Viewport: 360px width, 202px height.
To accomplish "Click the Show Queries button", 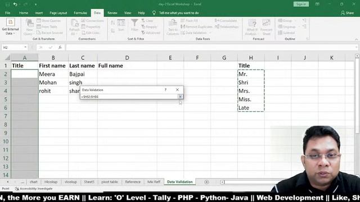I will point(49,21).
